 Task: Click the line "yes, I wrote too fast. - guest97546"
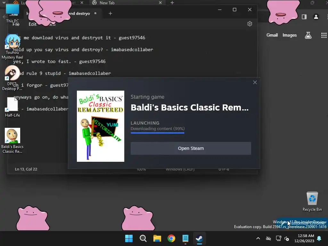tap(59, 61)
